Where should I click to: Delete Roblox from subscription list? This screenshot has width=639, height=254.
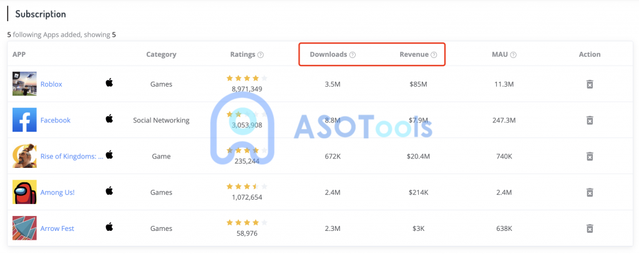589,84
